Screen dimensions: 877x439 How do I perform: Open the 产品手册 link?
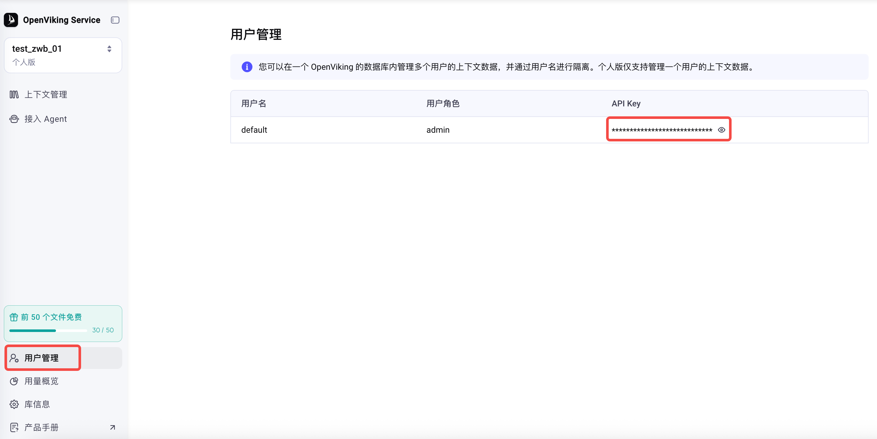(x=63, y=427)
